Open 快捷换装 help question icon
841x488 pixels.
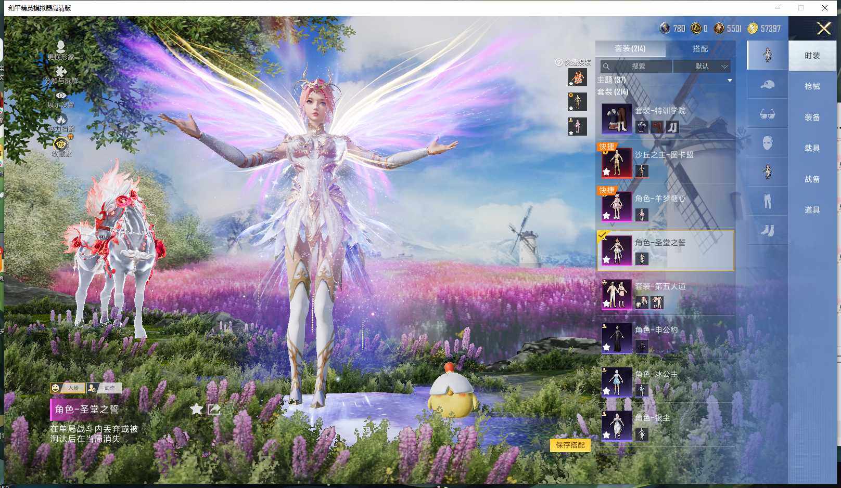[559, 62]
